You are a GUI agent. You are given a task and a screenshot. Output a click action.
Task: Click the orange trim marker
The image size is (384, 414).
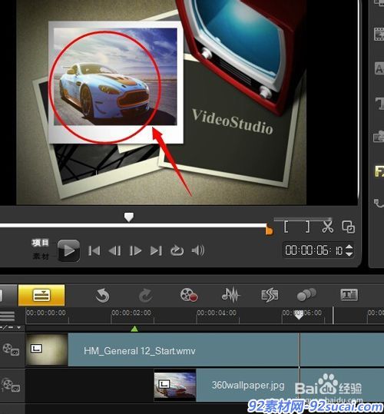coord(269,230)
